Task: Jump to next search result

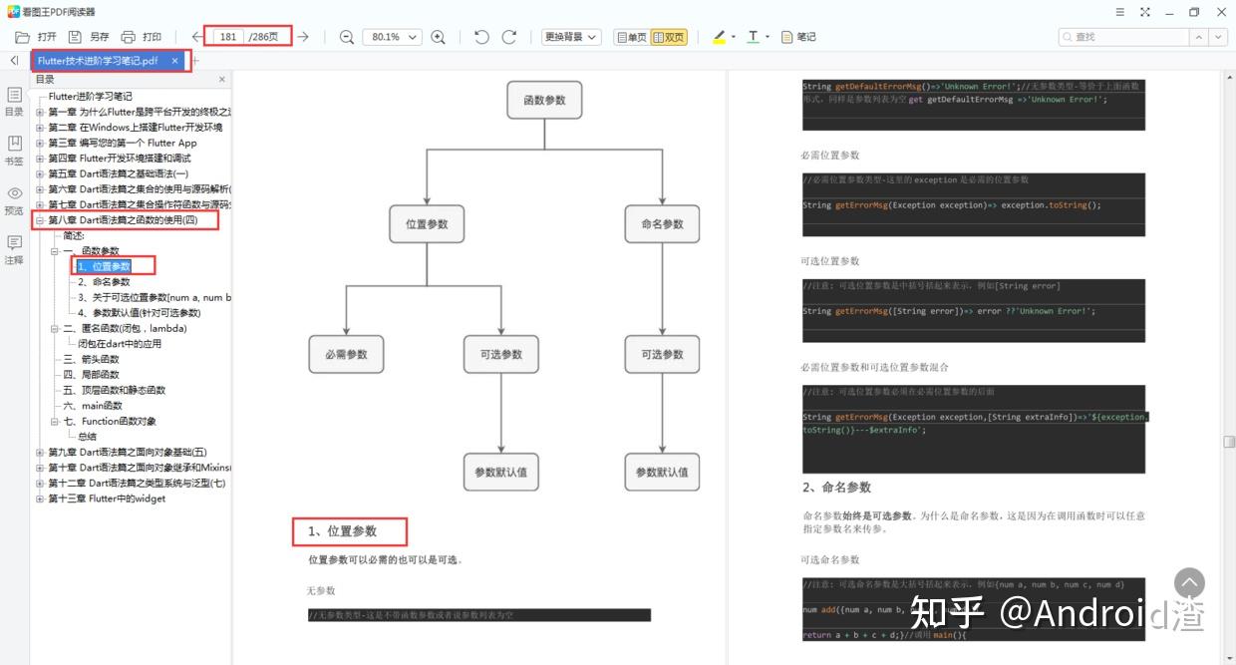Action: (1219, 37)
